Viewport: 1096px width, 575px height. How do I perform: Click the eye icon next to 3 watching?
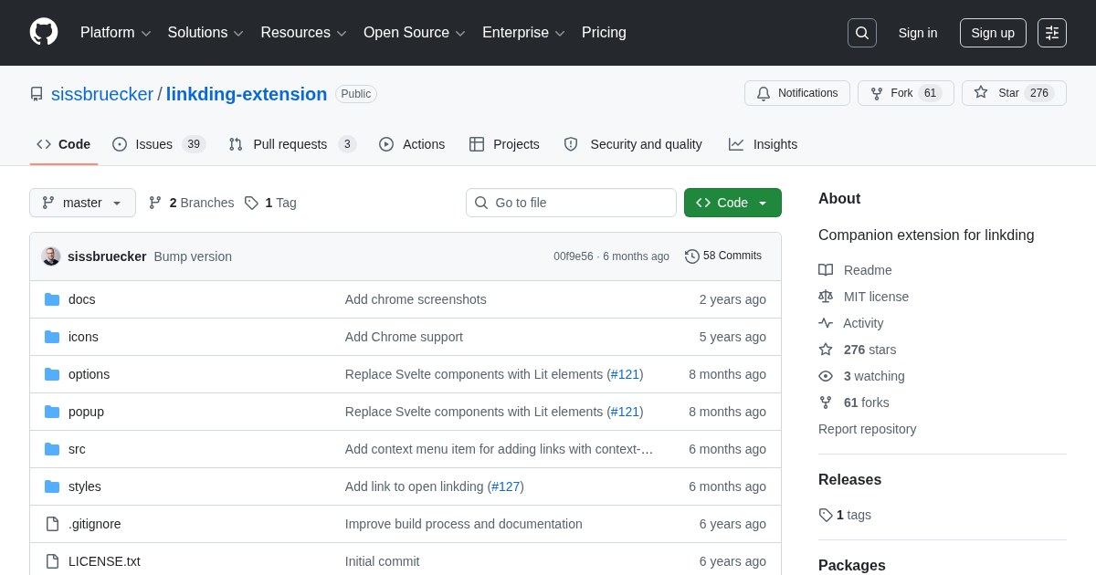(x=826, y=376)
